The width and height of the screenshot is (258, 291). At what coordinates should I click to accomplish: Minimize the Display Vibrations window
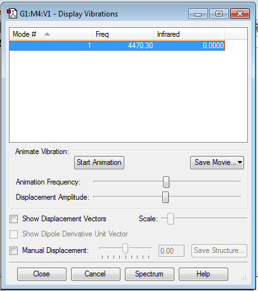(x=198, y=14)
